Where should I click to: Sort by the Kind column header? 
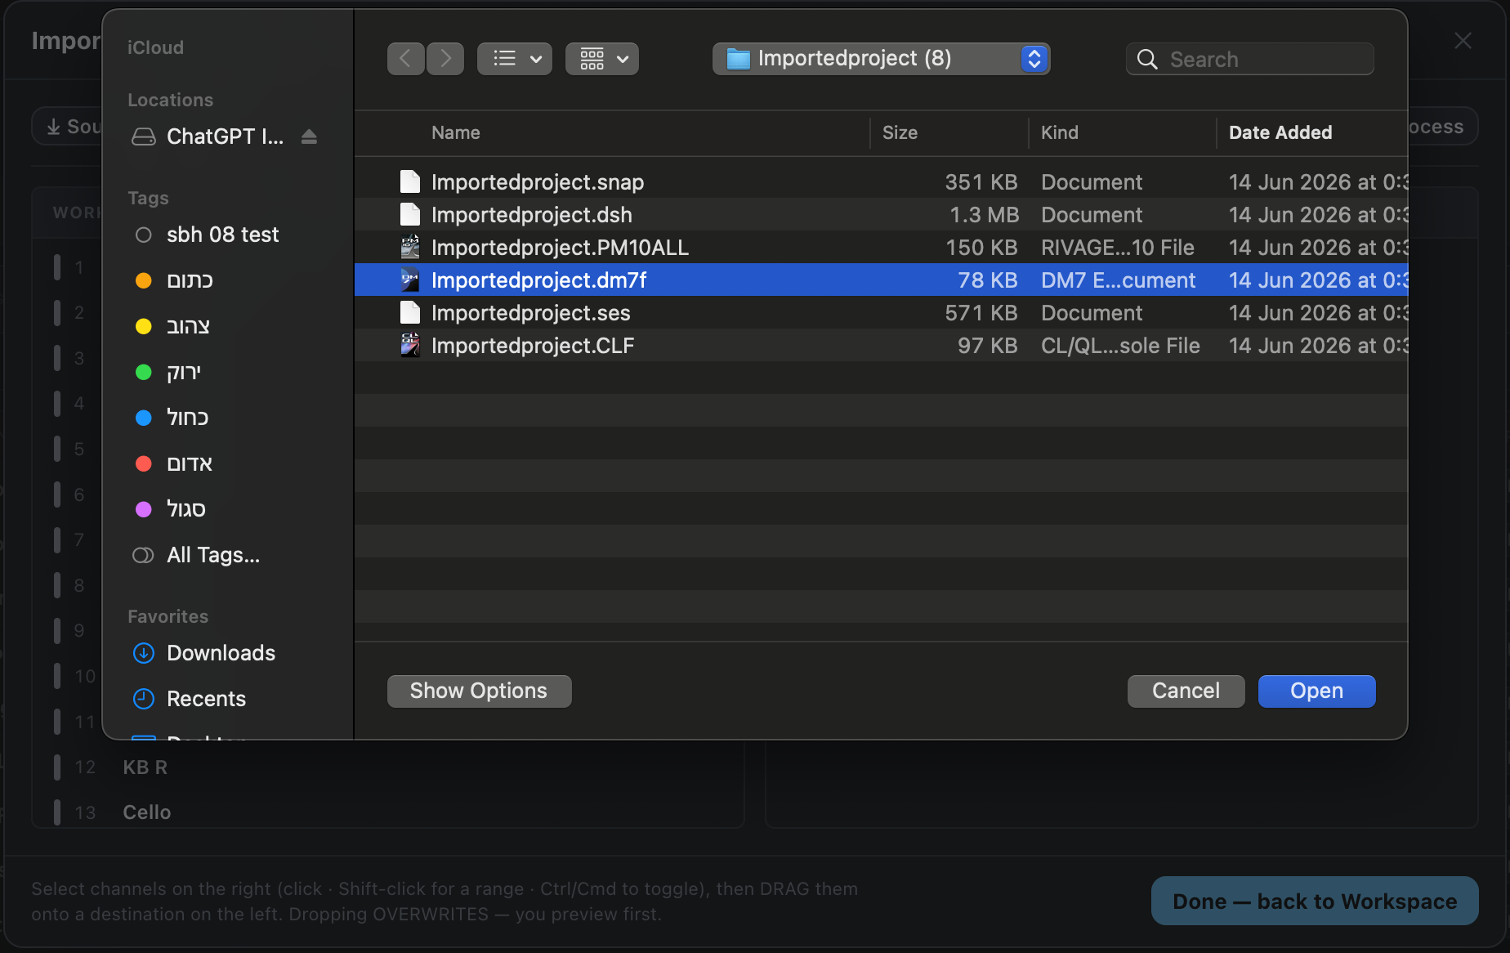click(x=1060, y=132)
